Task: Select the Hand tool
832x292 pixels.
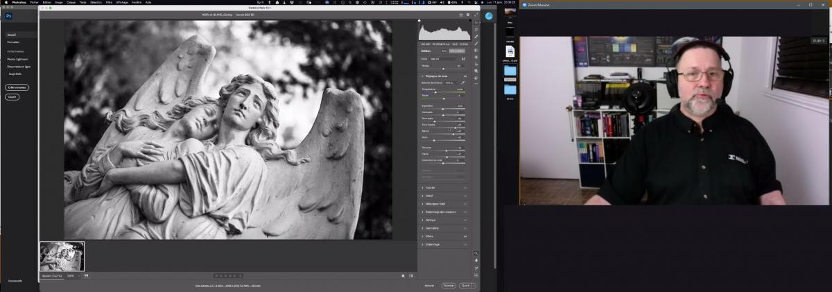Action: click(x=476, y=261)
